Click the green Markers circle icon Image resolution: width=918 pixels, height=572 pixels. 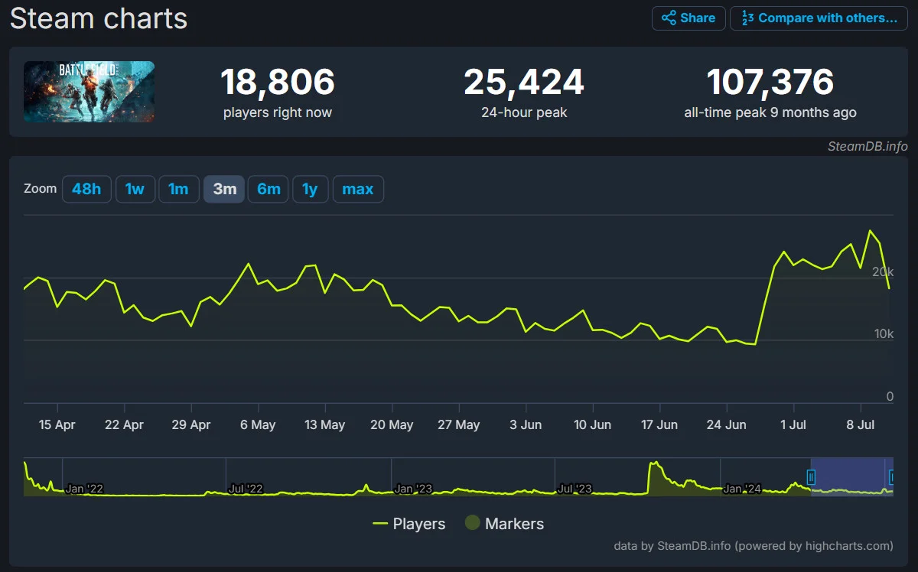click(473, 524)
